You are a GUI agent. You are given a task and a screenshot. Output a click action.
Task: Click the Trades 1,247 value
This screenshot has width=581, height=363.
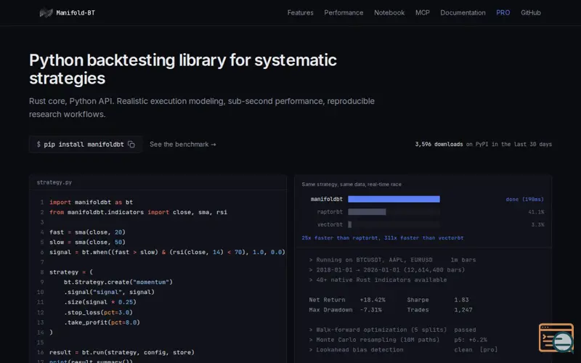[x=463, y=310]
